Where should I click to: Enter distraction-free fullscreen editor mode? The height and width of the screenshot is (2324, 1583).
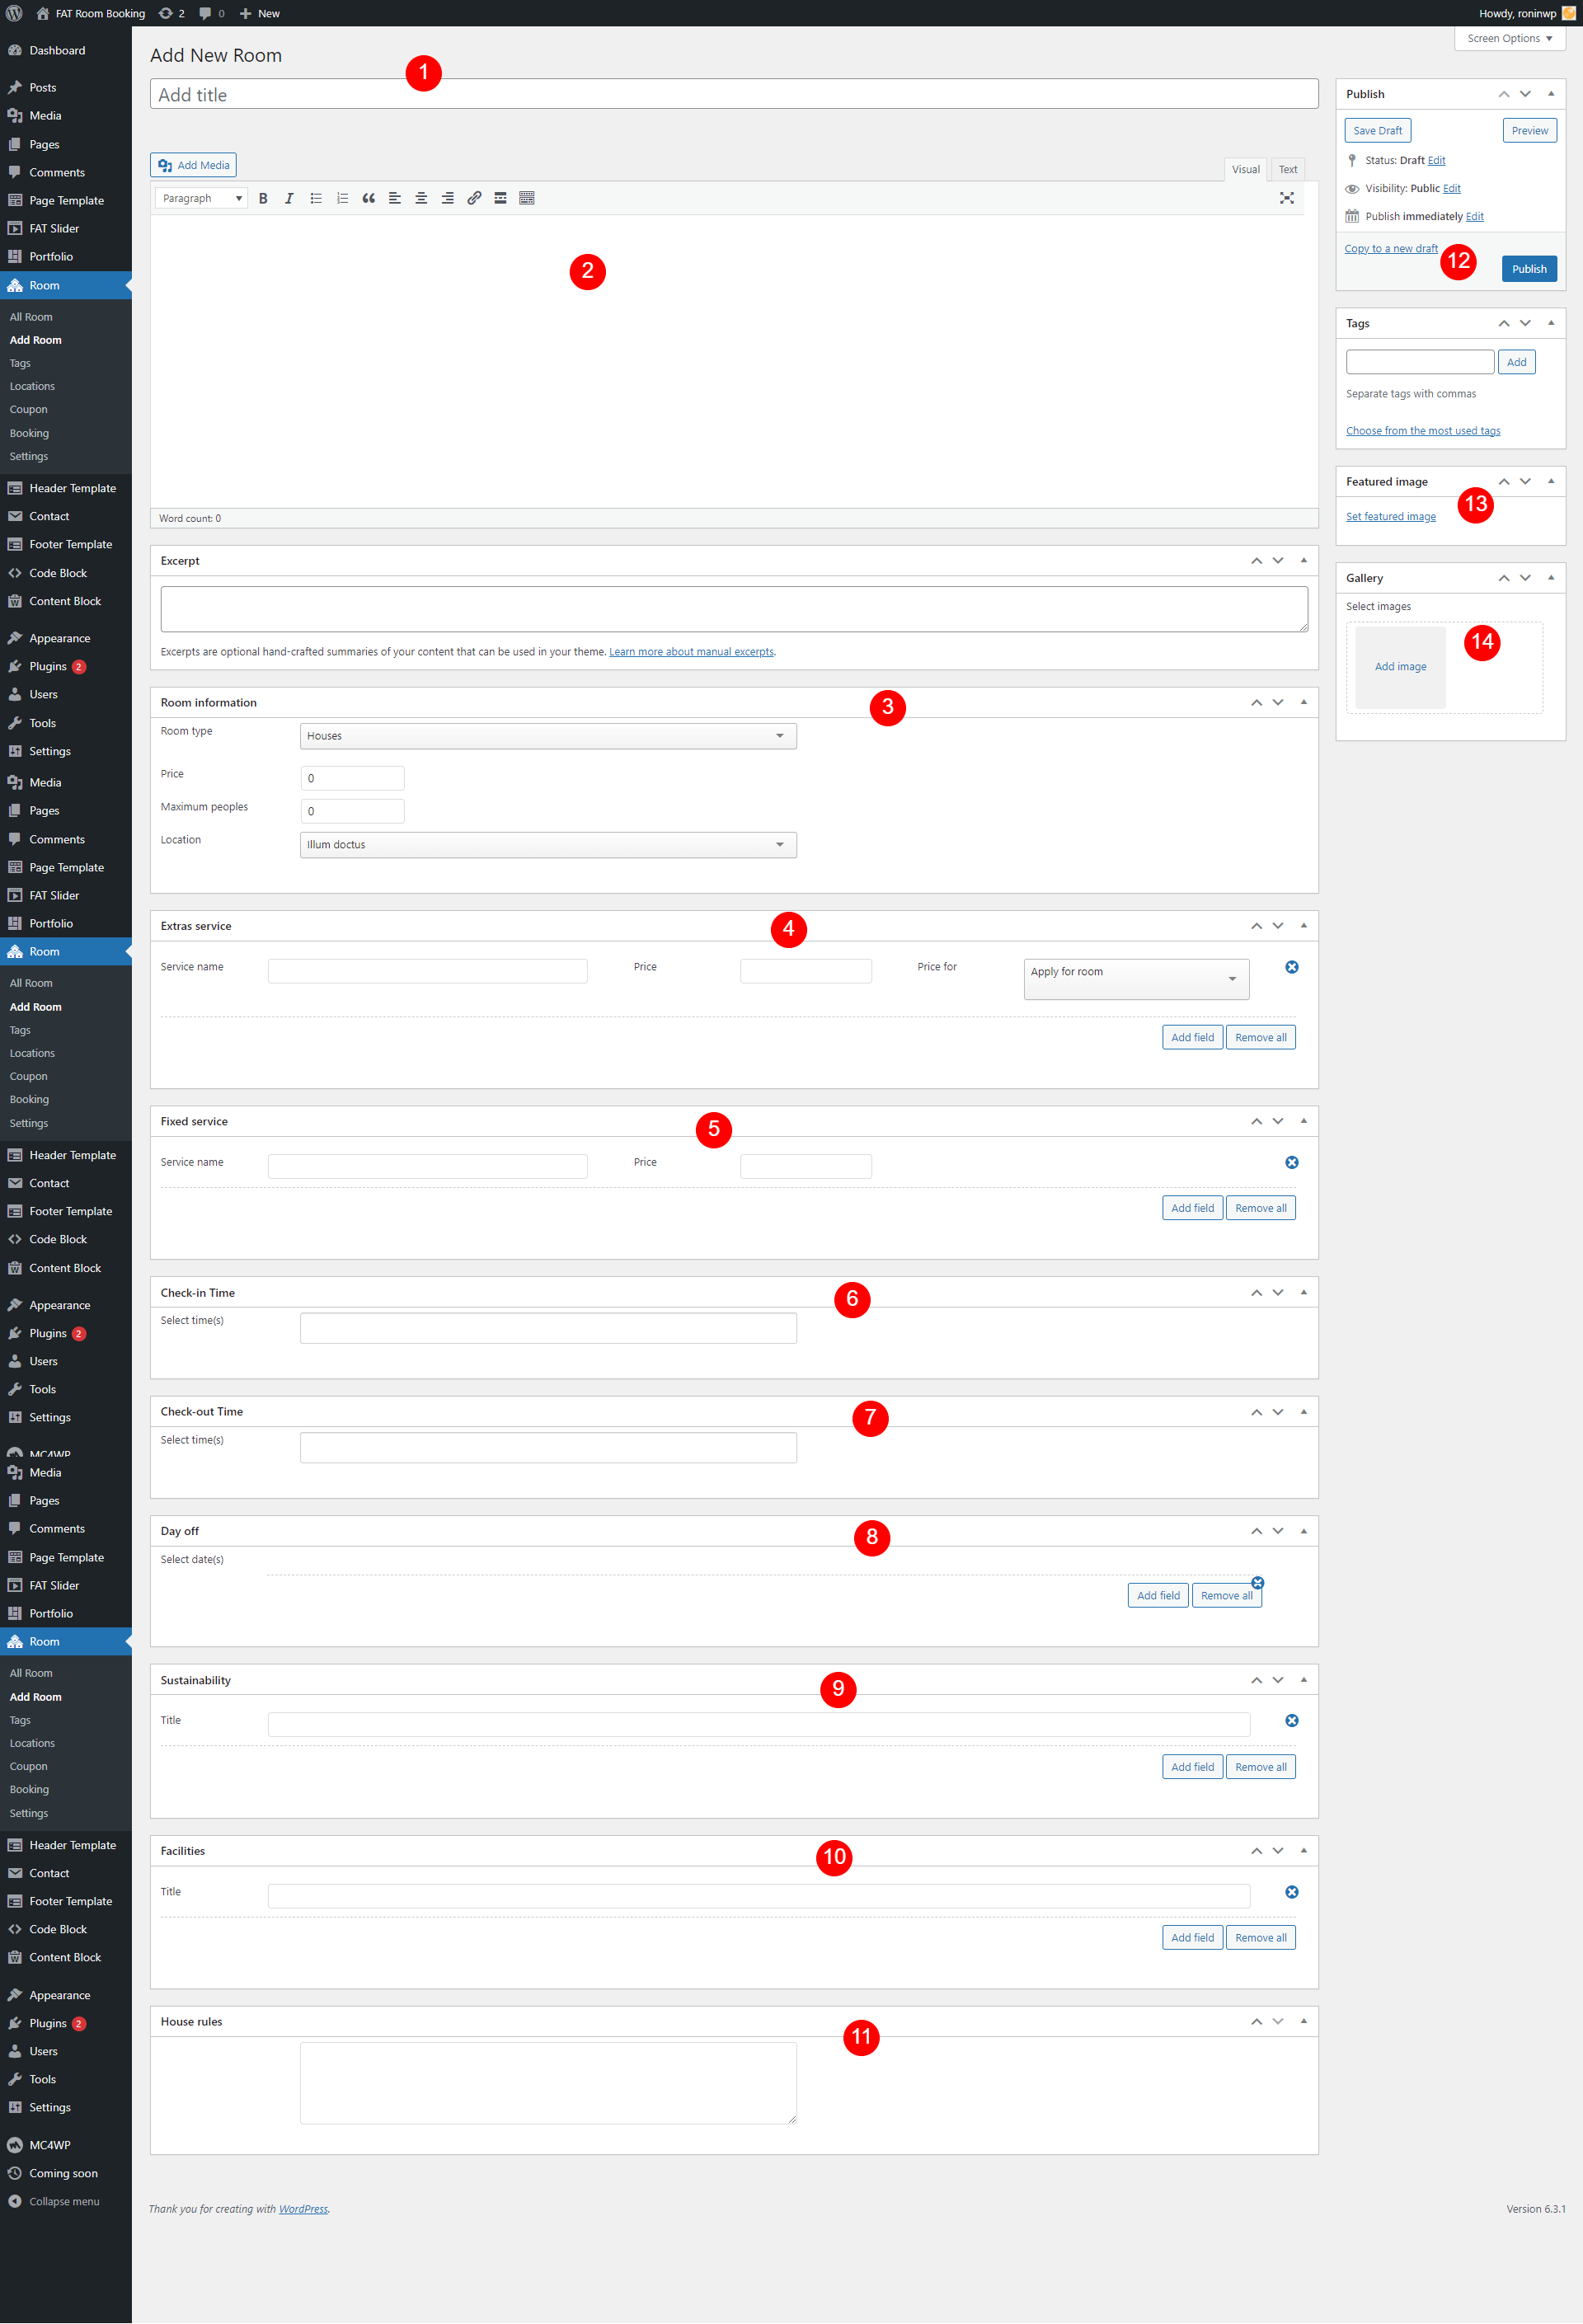point(1286,198)
